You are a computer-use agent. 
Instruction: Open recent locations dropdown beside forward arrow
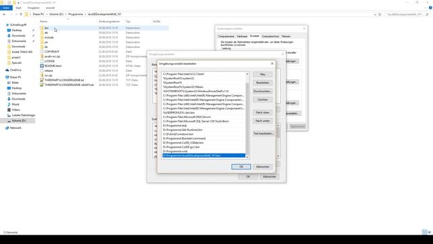click(x=16, y=14)
